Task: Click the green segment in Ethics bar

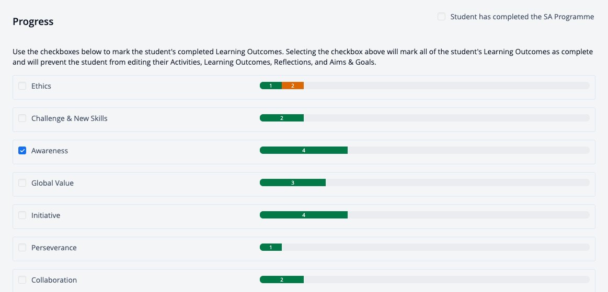Action: [271, 86]
